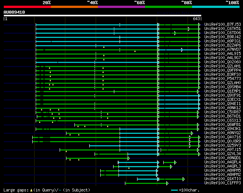Screen dimensions: 243x193
Task: Click the white AU089410 query sequence bar
Action: 103,16
